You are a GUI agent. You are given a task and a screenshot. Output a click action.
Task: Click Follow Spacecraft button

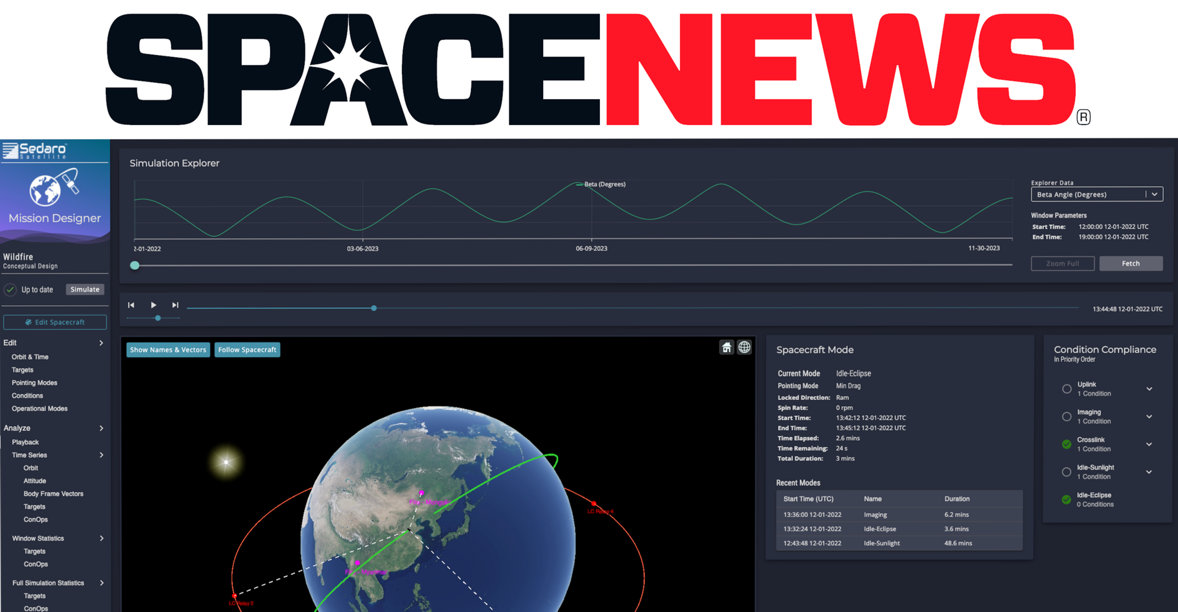(247, 350)
